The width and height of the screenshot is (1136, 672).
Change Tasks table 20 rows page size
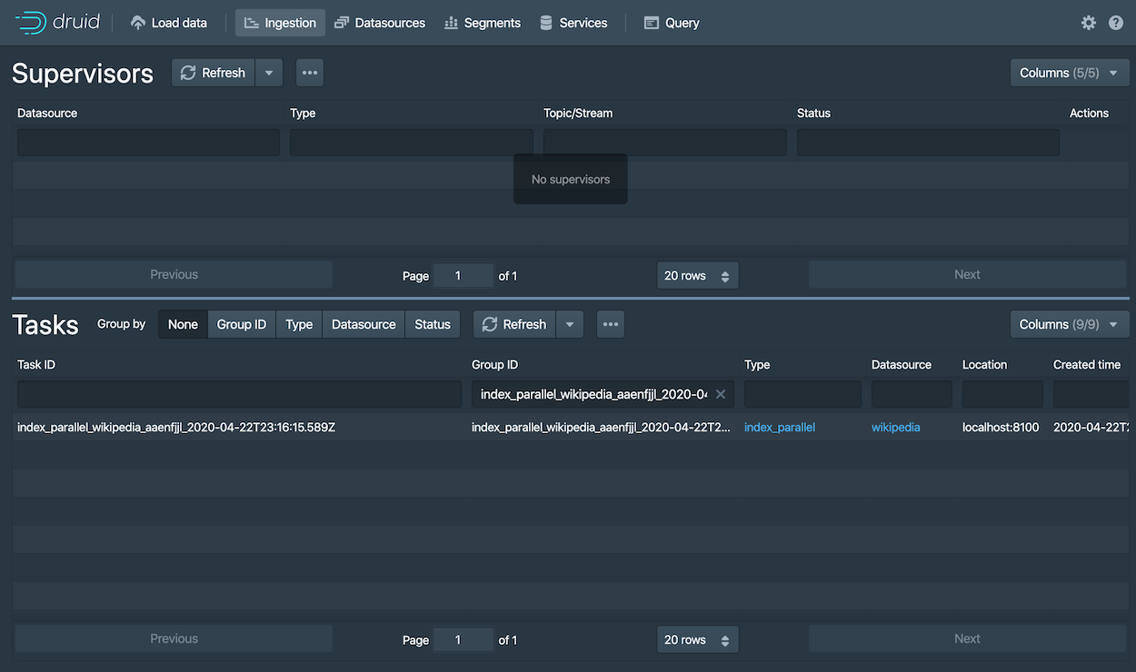pos(697,639)
